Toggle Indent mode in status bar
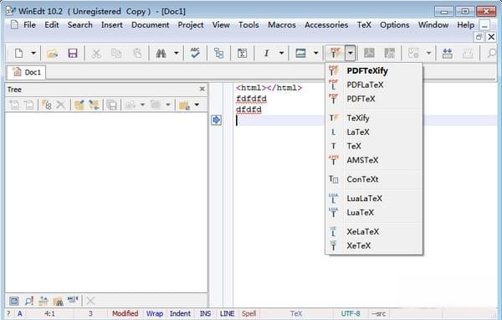 pyautogui.click(x=180, y=313)
